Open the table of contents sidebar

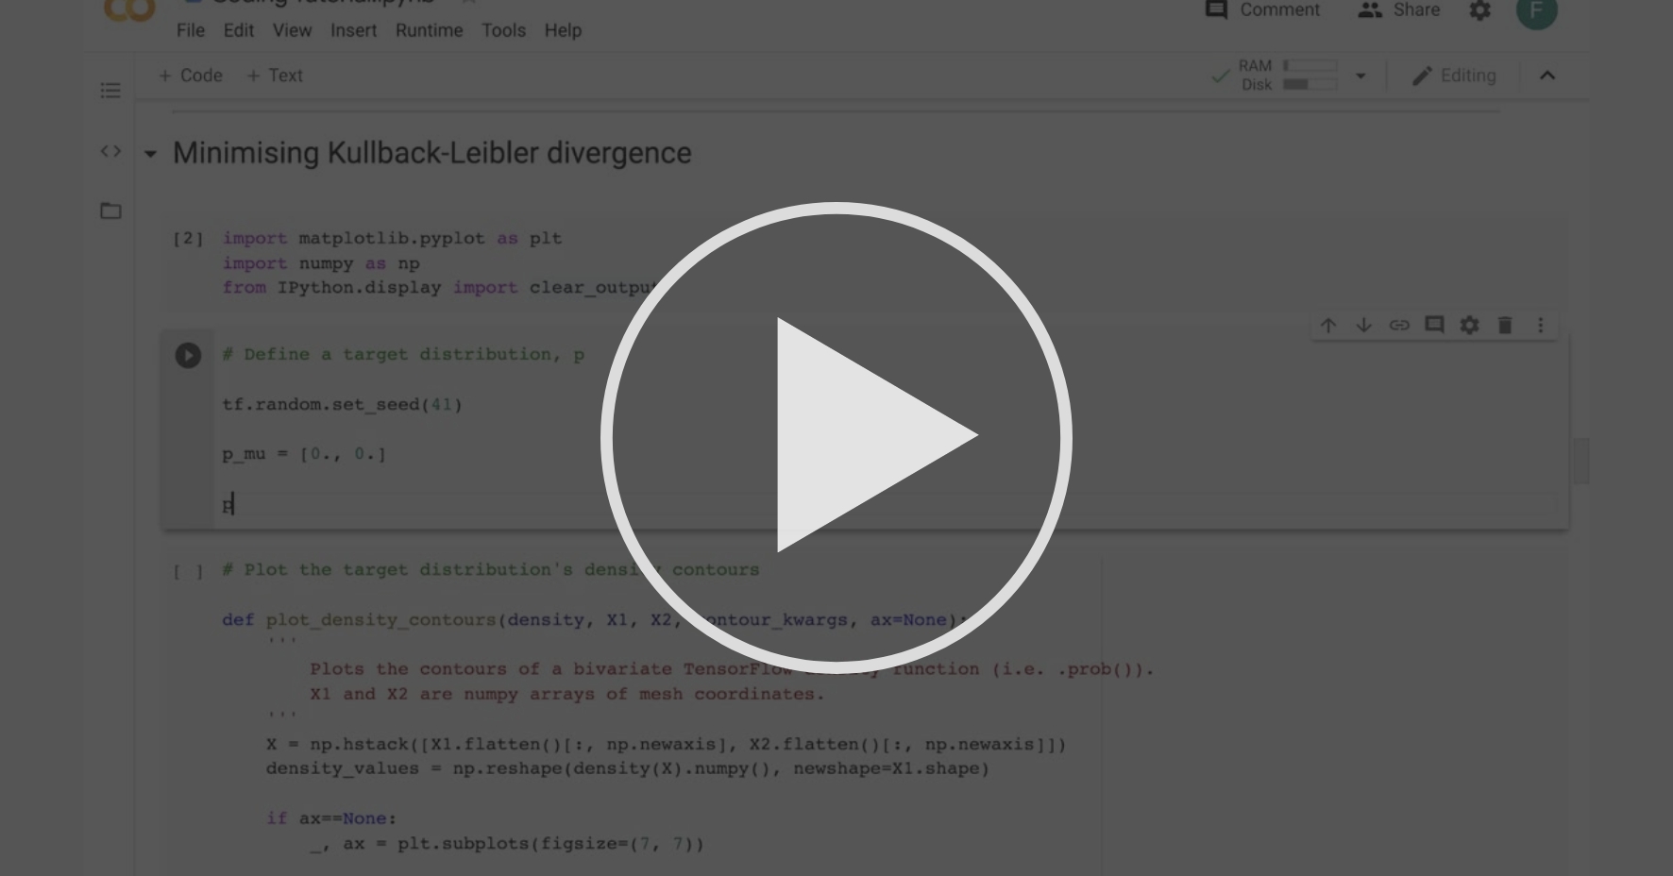pos(110,91)
